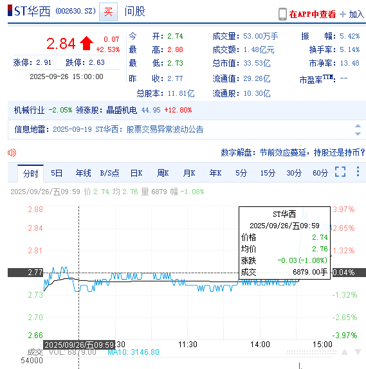366x369 pixels.
Task: Open the three-dot chart options menu
Action: click(x=358, y=172)
